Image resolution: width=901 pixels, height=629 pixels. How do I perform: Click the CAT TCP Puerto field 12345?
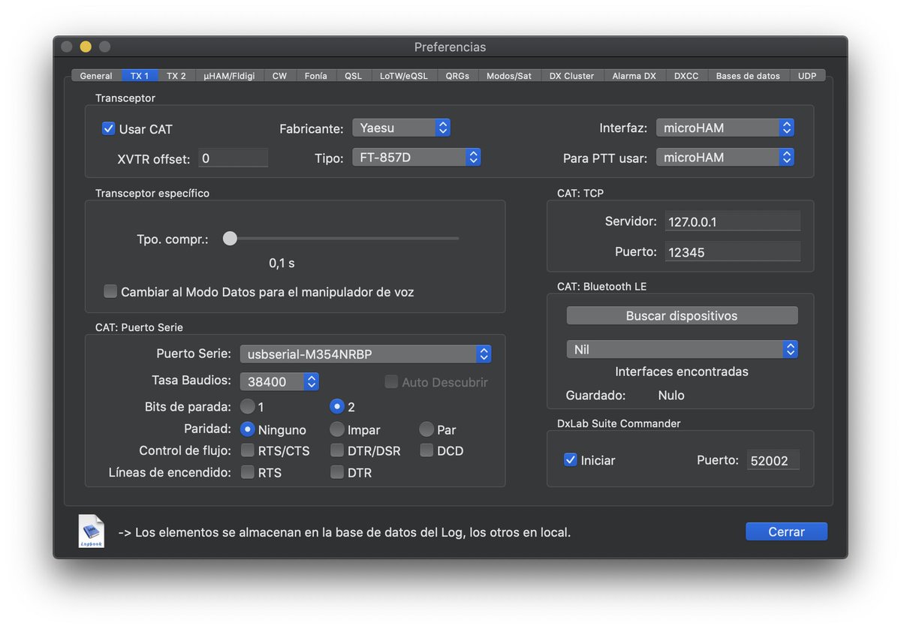tap(732, 251)
